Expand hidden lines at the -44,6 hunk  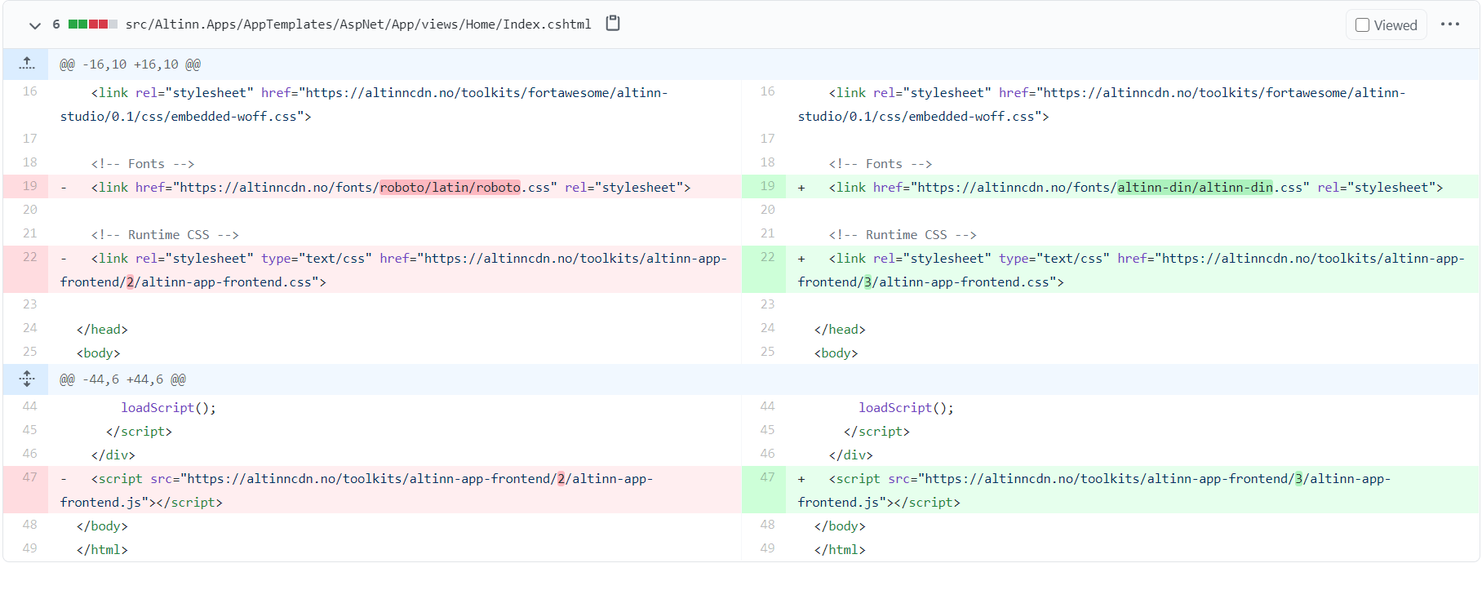27,379
